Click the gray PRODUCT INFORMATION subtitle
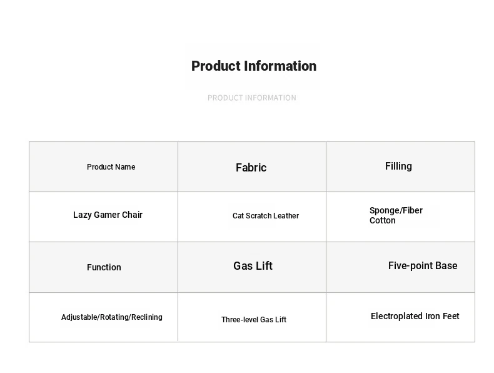This screenshot has width=494, height=373. click(252, 98)
